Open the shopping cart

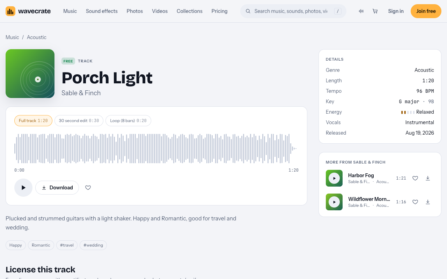click(375, 11)
